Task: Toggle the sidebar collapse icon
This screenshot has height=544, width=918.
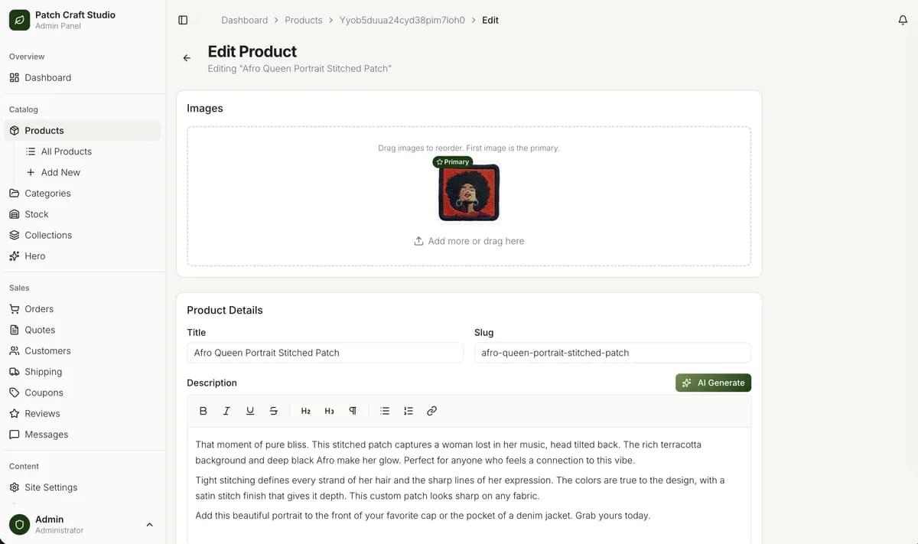Action: (183, 20)
